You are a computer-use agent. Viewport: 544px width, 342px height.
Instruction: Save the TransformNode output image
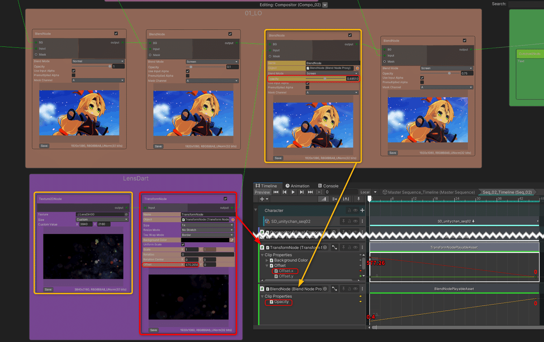[153, 330]
